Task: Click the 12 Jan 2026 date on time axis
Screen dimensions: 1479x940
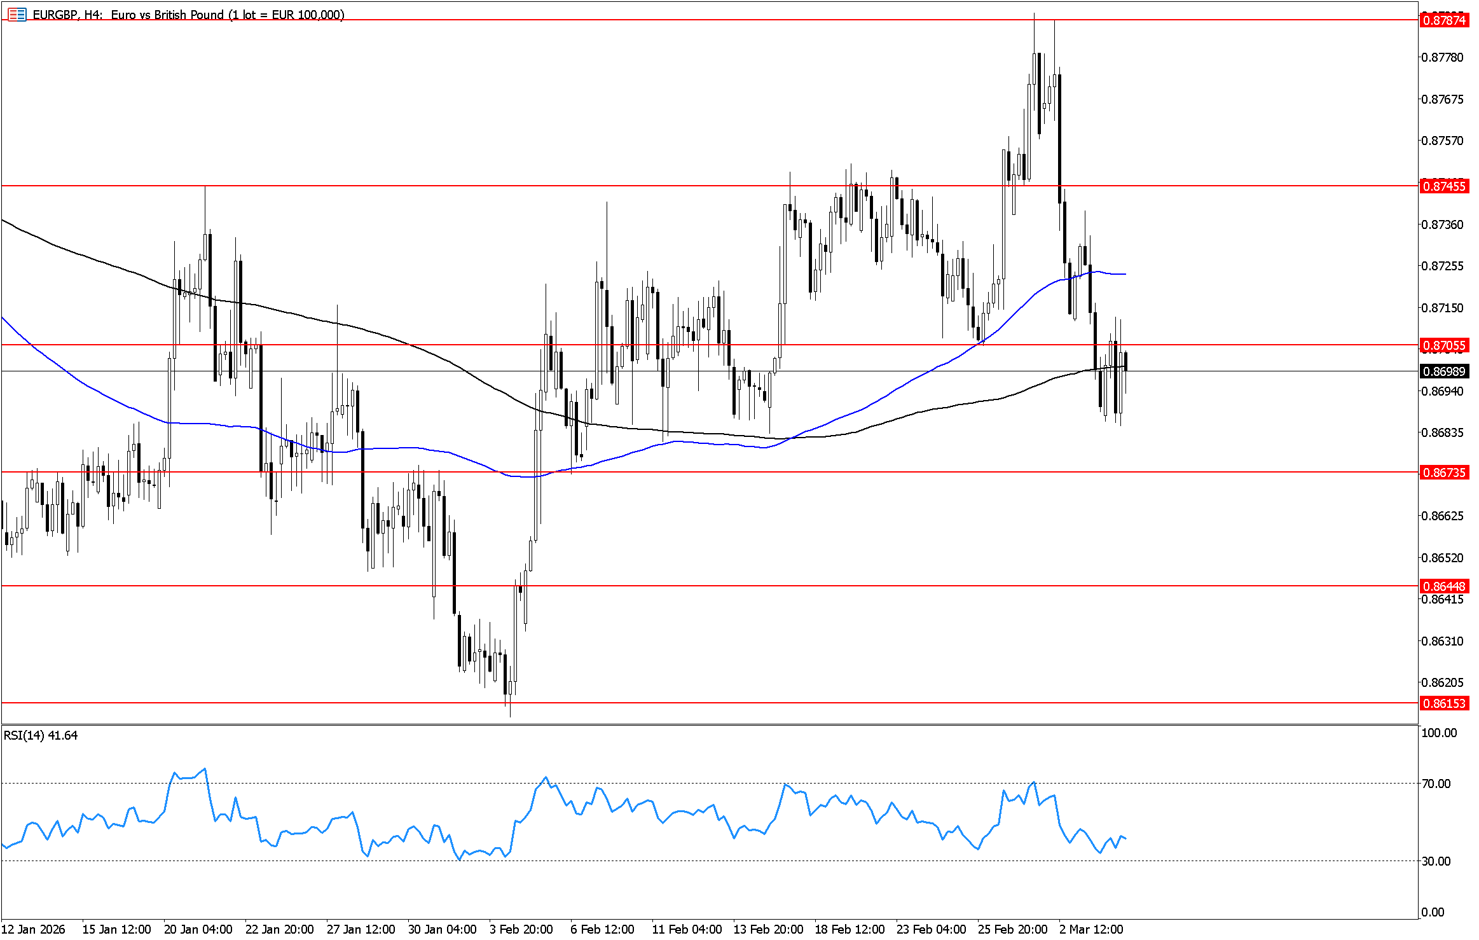Action: click(x=33, y=929)
